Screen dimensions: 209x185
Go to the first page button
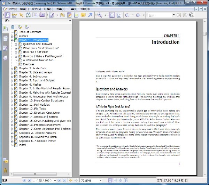24,180
